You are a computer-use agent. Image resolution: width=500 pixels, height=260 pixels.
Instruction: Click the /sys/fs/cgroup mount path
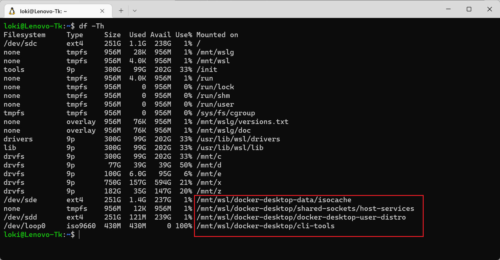225,113
